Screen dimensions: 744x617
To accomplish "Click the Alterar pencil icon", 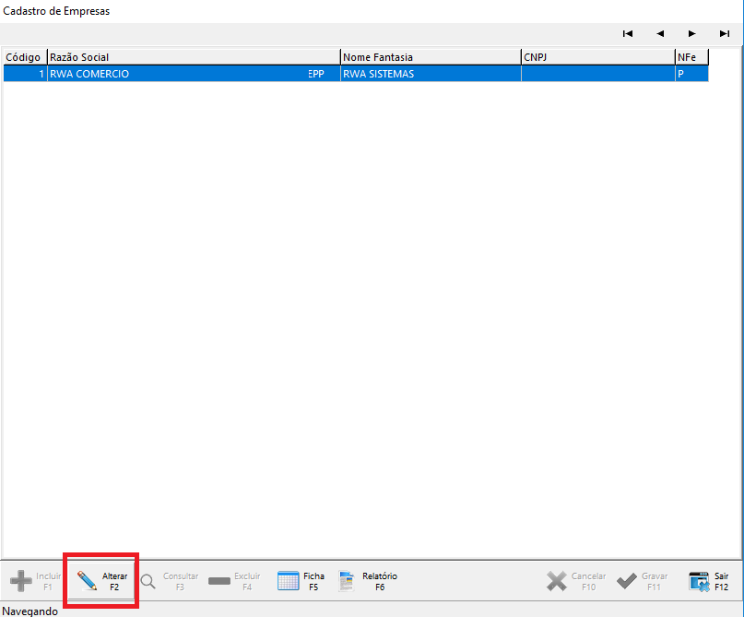I will (x=87, y=581).
